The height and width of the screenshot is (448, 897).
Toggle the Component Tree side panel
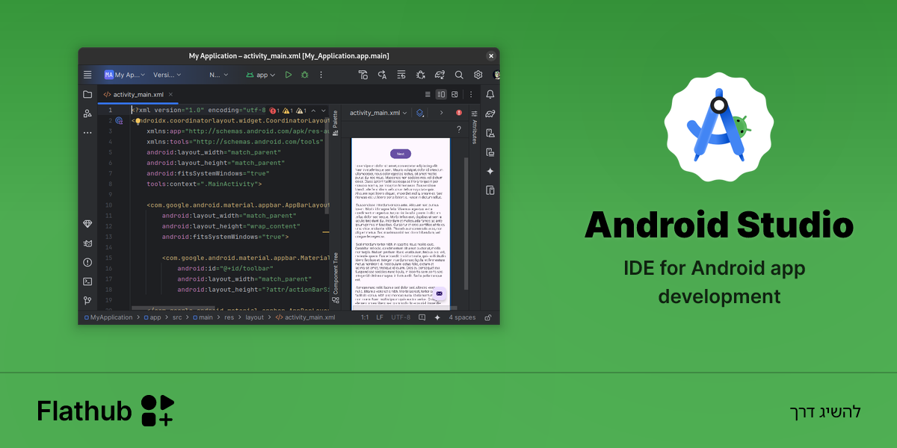tap(335, 277)
